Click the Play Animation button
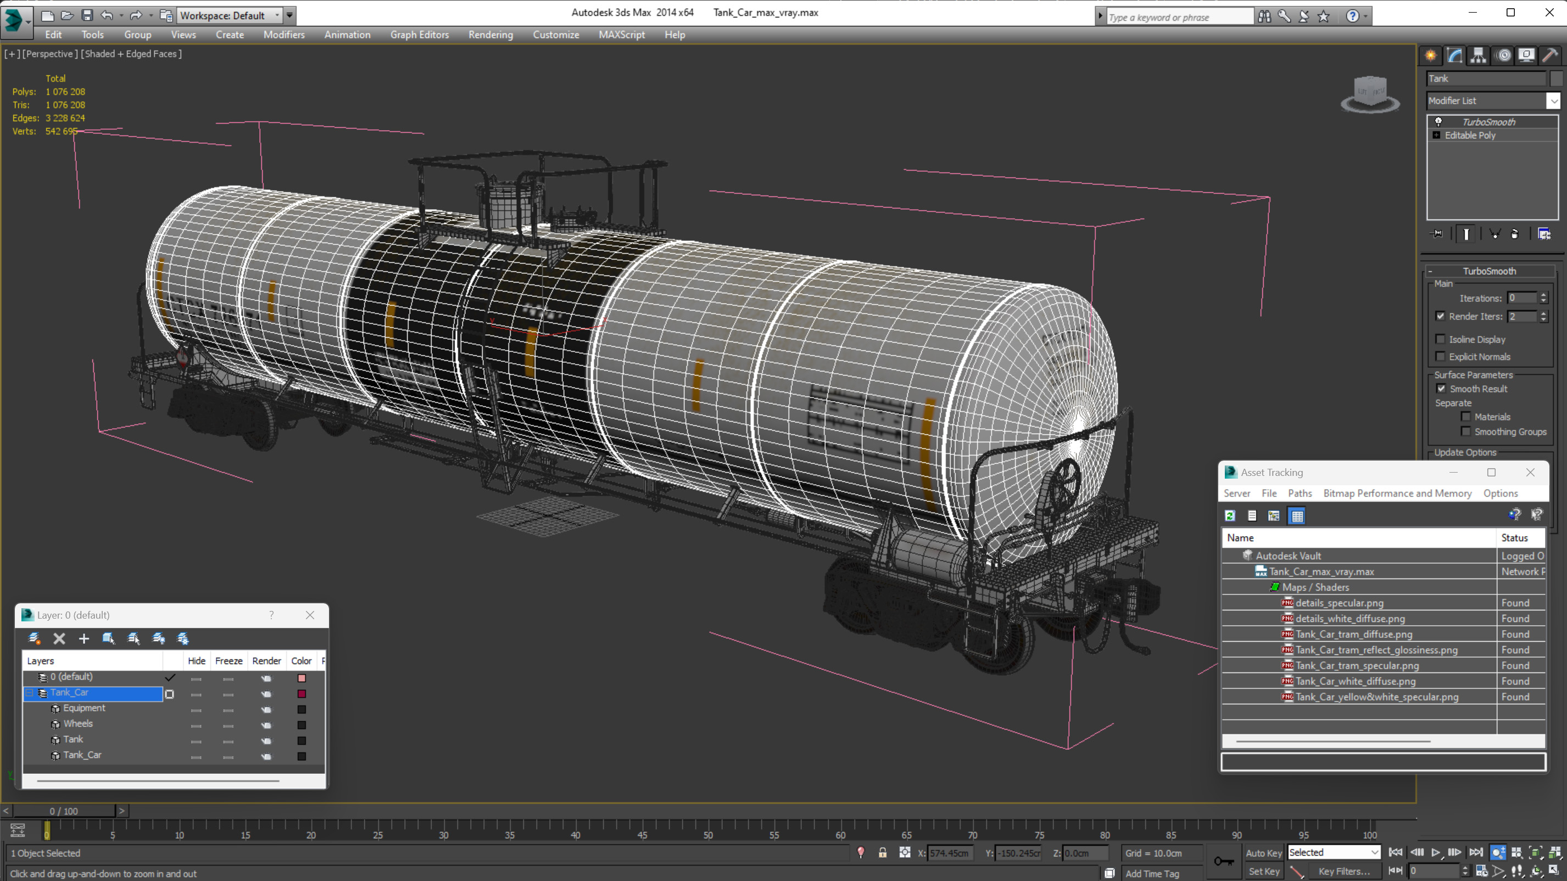 1436,852
